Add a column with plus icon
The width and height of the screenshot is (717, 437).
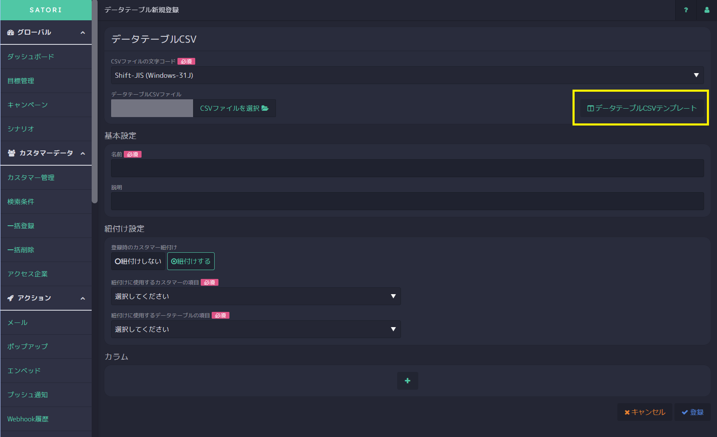408,381
